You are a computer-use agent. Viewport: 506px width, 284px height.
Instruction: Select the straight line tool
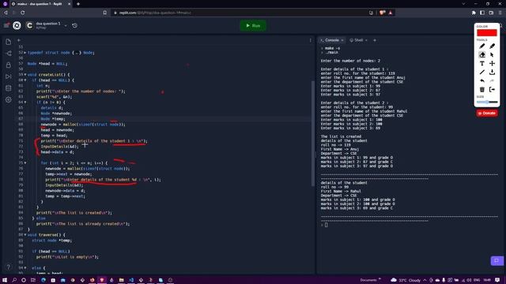tap(481, 72)
